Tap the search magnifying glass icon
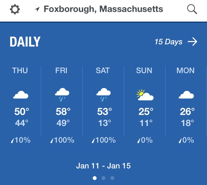Screen dimensions: 207x185 pyautogui.click(x=192, y=9)
